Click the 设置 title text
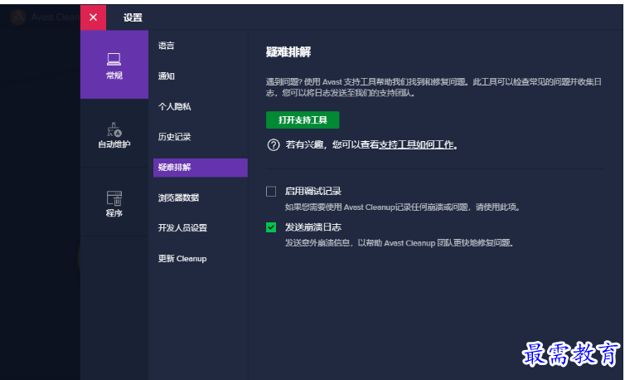 (133, 17)
